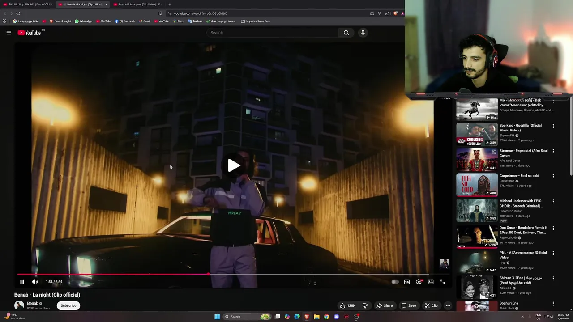This screenshot has width=573, height=322.
Task: Click the bookmark icon beside the address bar
Action: point(160,13)
